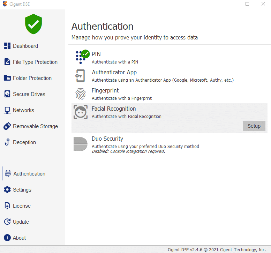
Task: Click the File Type Protection lock-document icon
Action: 7,62
